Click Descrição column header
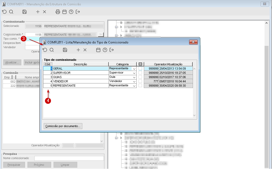Image resolution: width=272 pixels, height=169 pixels. pos(80,64)
